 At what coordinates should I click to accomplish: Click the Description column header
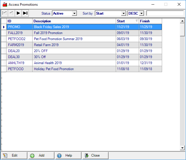point(74,21)
